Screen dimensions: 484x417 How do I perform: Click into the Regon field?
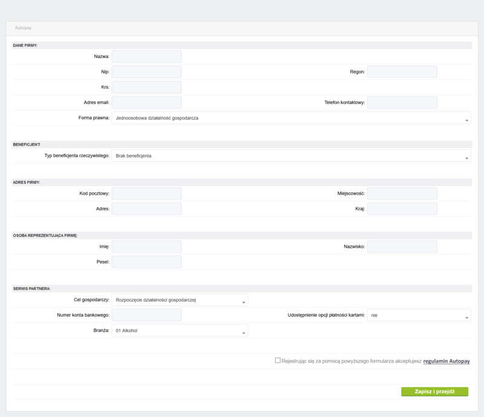pyautogui.click(x=402, y=72)
